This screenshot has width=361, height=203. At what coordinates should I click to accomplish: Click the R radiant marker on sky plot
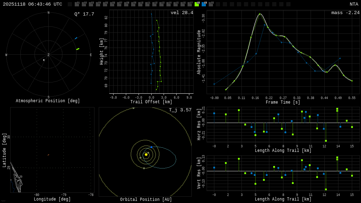tap(44, 60)
